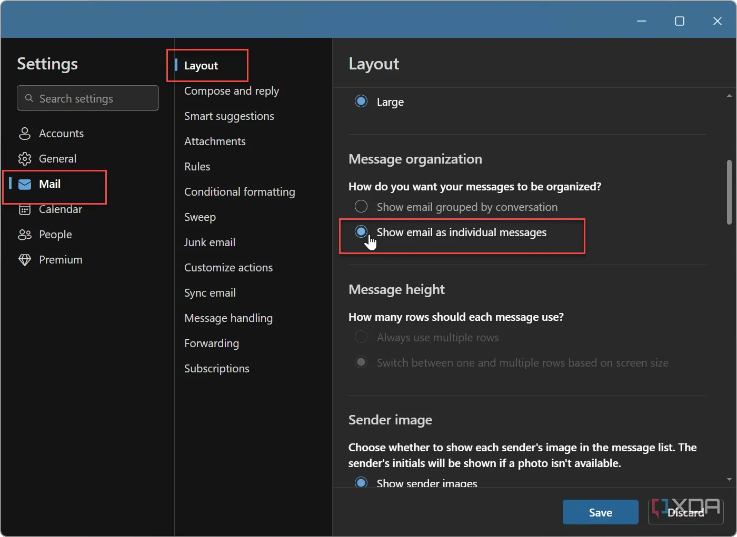Maximize the Settings window

point(679,21)
